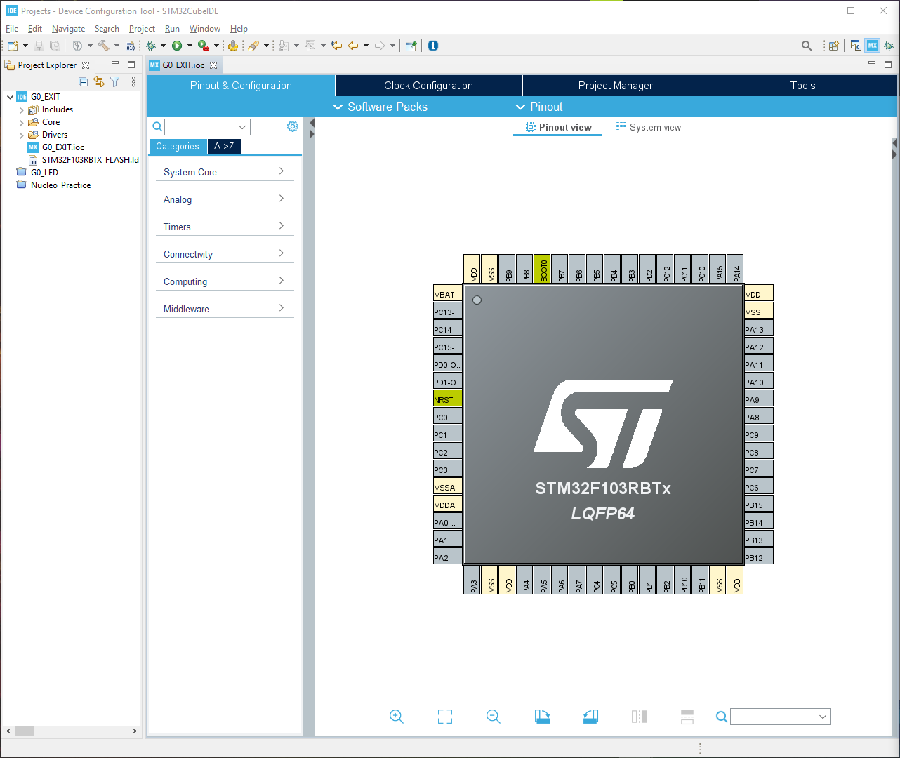Switch to the Debug perspective icon

click(x=889, y=46)
